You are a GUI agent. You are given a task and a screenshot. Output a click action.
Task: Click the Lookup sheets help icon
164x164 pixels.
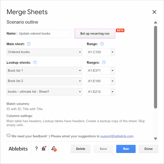pyautogui.click(x=35, y=62)
